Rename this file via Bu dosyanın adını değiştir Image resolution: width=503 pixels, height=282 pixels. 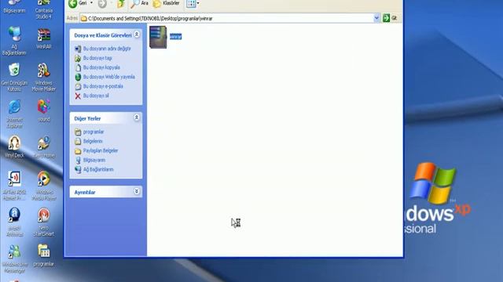(x=107, y=49)
